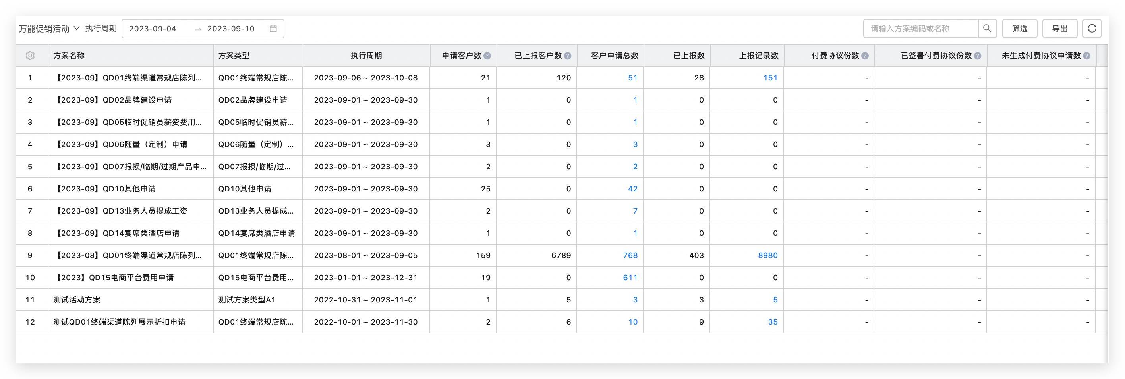
Task: Open 客户申请总数 link 768 in row 9
Action: (x=630, y=255)
